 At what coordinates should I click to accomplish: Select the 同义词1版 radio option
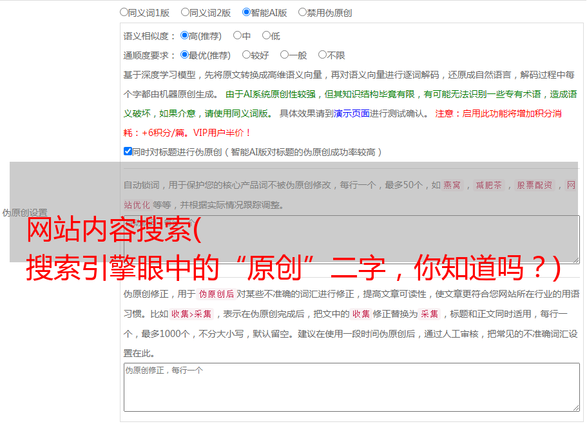click(124, 12)
